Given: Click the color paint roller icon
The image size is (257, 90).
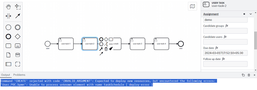Looking at the screenshot, I should (x=111, y=49).
